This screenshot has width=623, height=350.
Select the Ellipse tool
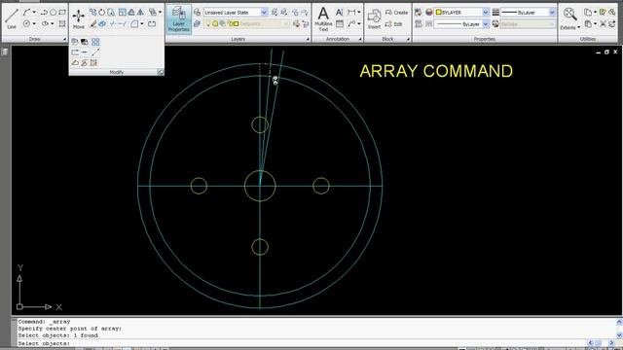45,23
